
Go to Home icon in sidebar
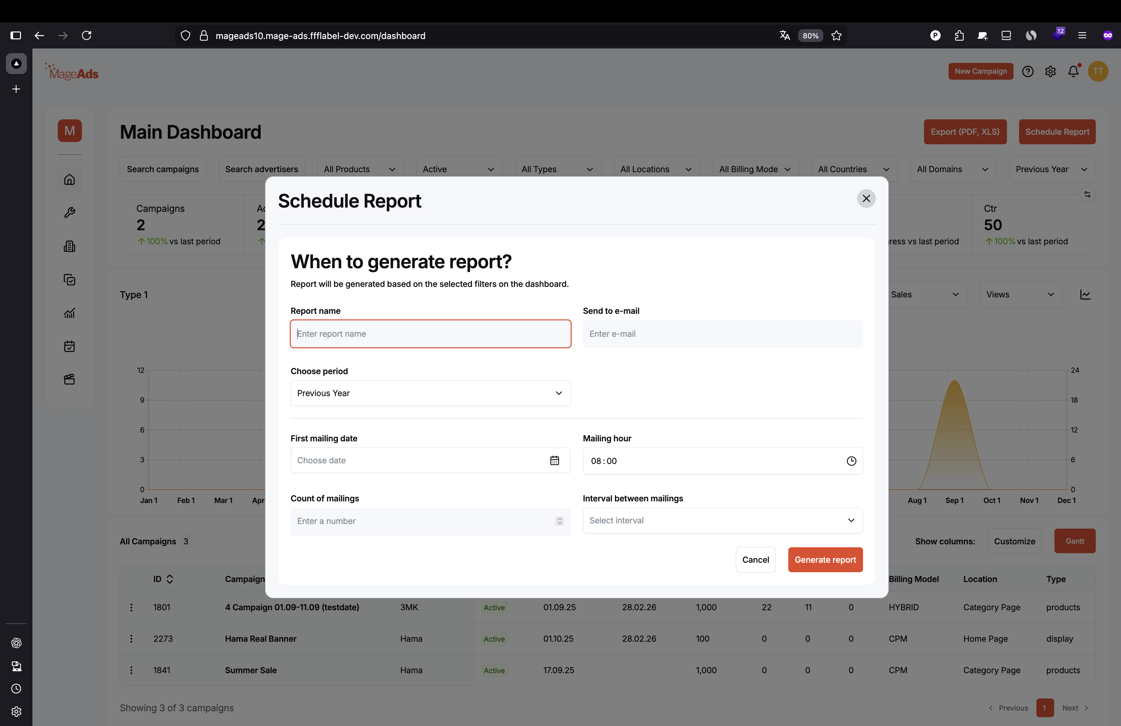69,179
